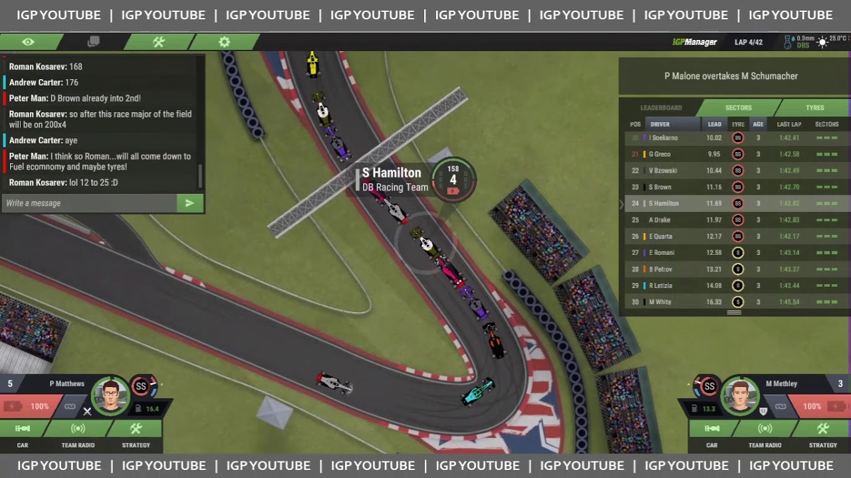Grab the leaderboard bottom resize handle
Screen dimensions: 851x478
(734, 312)
